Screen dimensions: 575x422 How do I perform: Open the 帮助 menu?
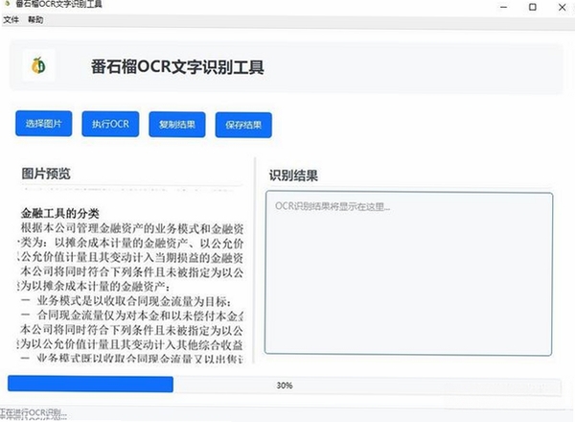tap(35, 20)
